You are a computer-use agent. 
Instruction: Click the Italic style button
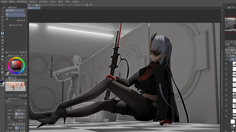pyautogui.click(x=16, y=124)
